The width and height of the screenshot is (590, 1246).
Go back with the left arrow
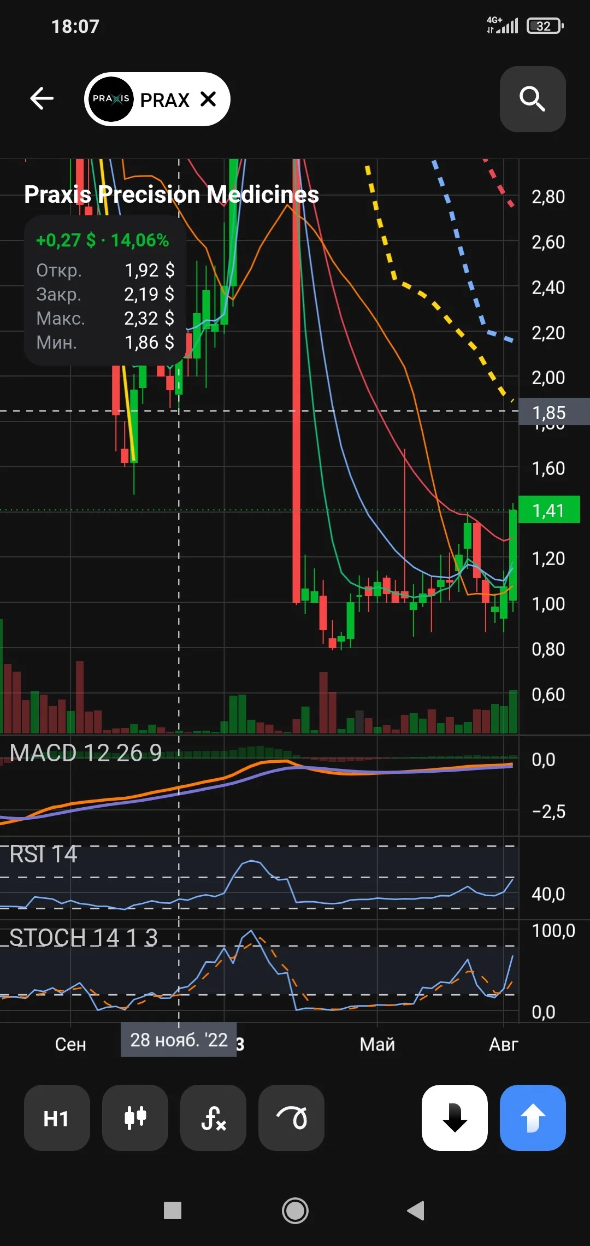[42, 99]
